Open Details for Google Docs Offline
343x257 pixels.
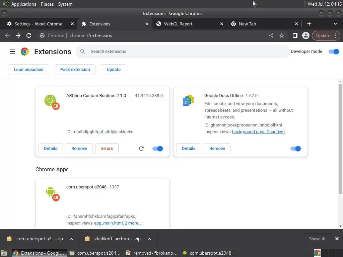189,149
